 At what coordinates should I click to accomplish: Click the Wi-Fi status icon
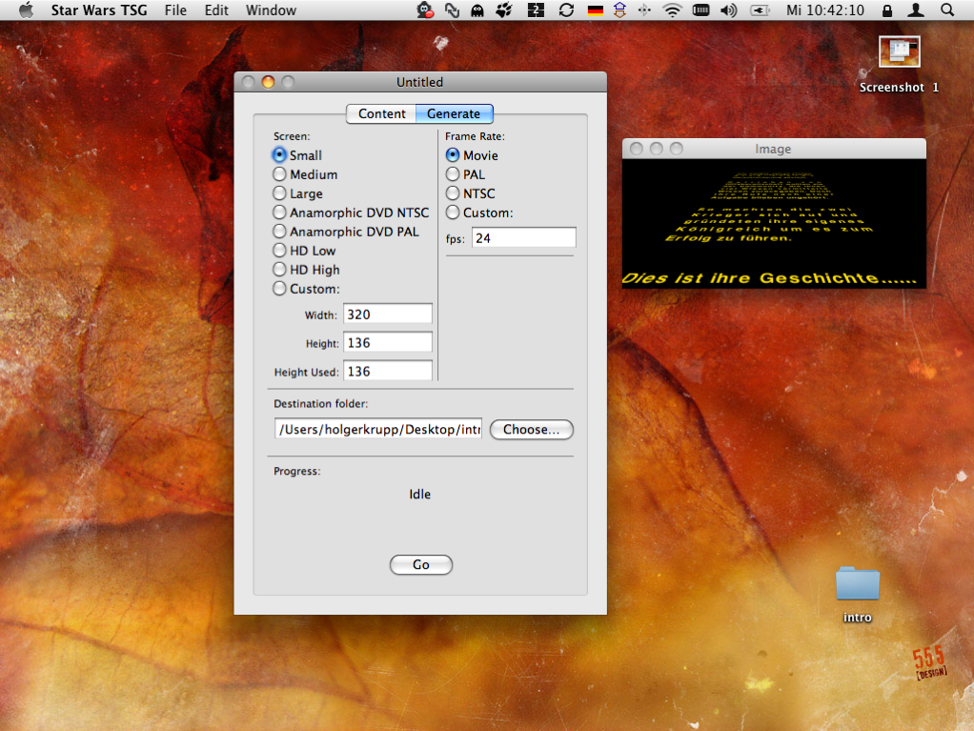coord(672,10)
